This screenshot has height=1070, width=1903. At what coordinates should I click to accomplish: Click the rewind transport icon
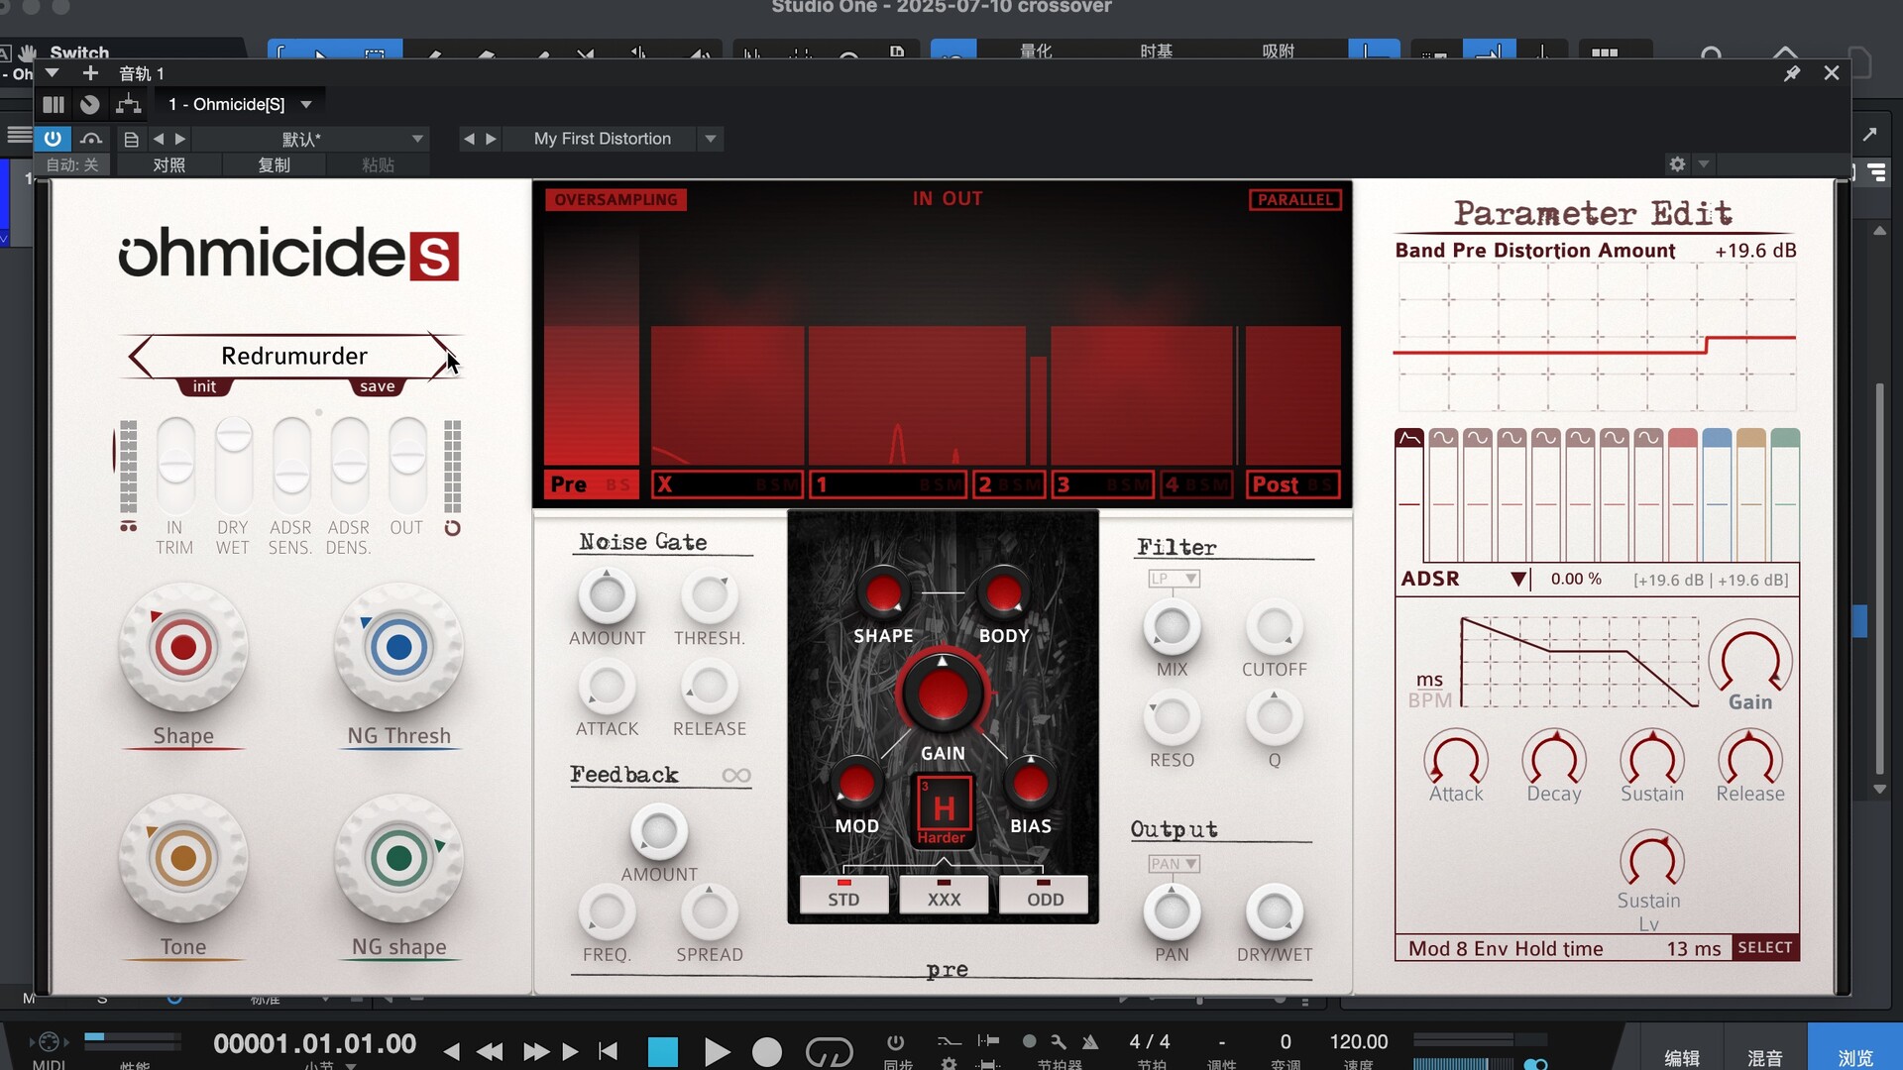tap(490, 1051)
